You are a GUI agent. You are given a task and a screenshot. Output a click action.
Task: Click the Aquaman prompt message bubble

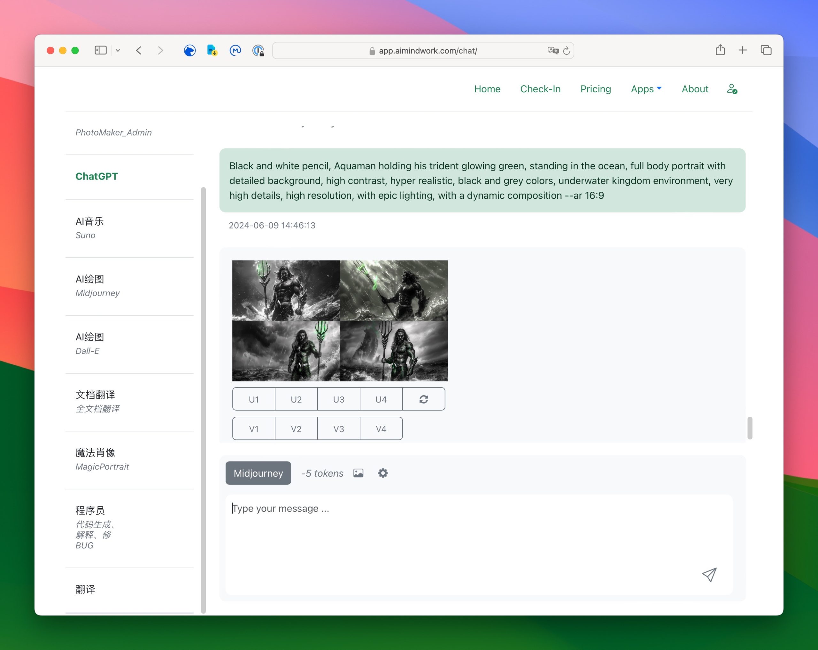[x=482, y=181]
